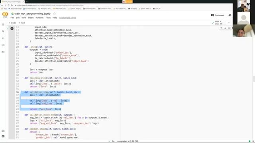Viewport: 255px width, 143px height.
Task: Open the RAM and Disk resource indicator
Action: [219, 23]
